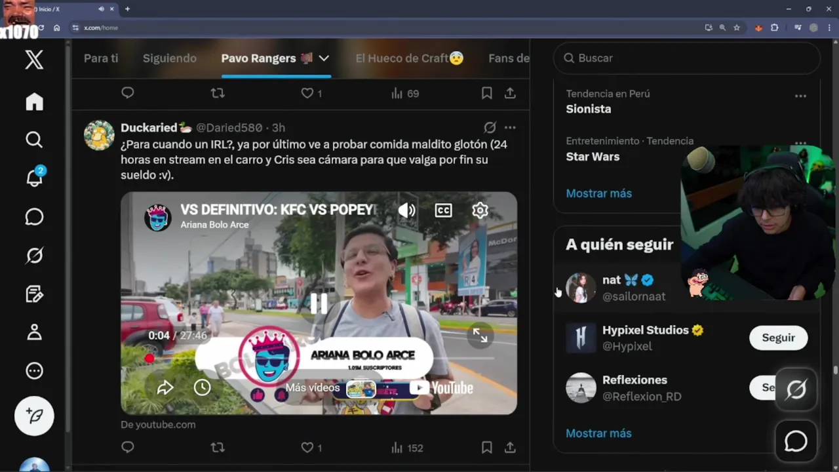839x472 pixels.
Task: Mute the video with speaker icon
Action: point(406,210)
